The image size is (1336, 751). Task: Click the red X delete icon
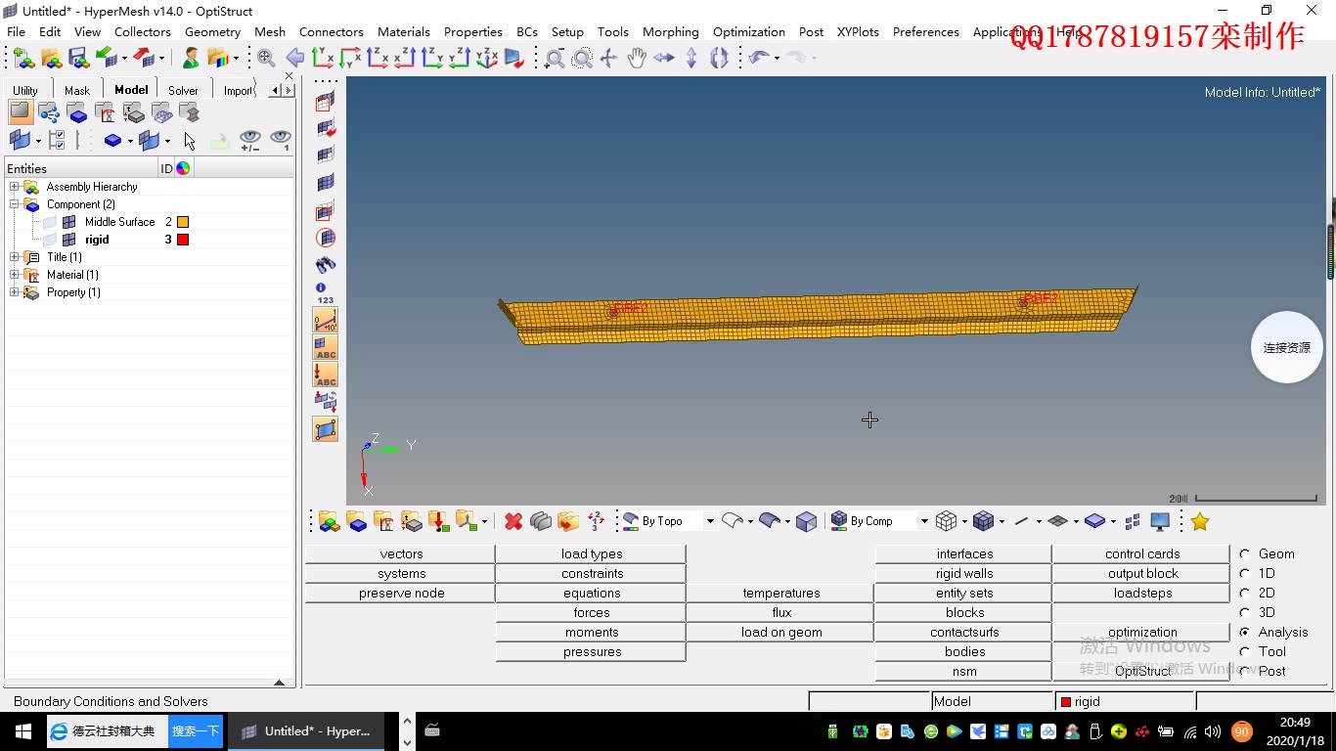click(x=513, y=522)
